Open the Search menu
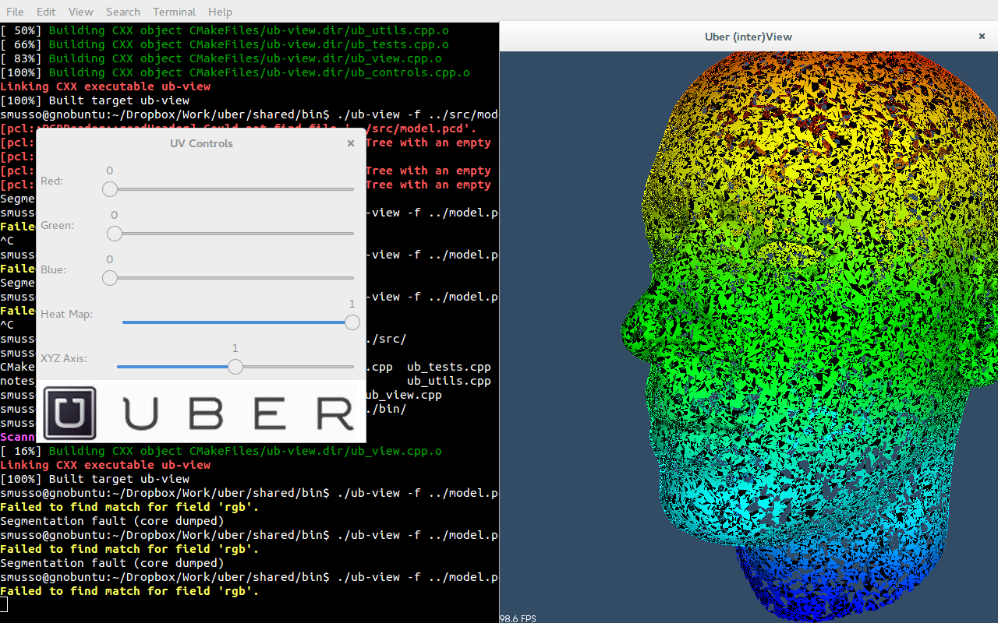998x623 pixels. (123, 12)
